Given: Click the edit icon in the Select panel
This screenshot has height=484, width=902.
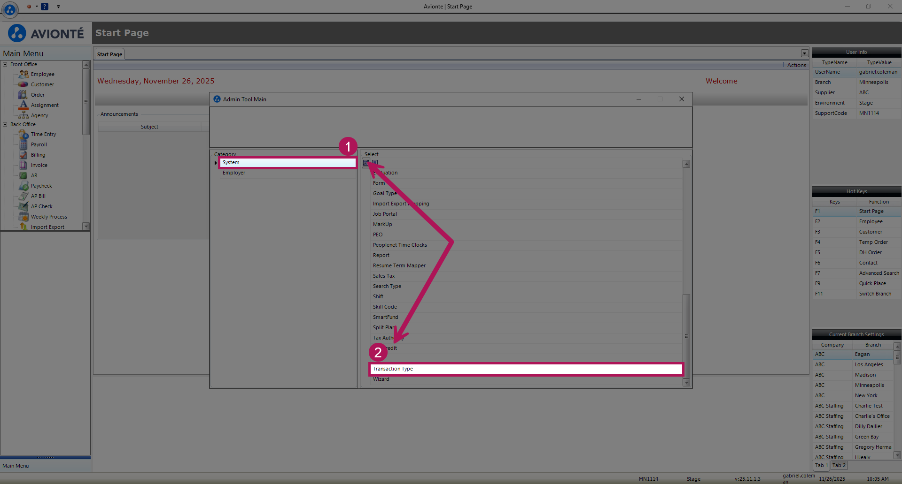Looking at the screenshot, I should [x=366, y=163].
